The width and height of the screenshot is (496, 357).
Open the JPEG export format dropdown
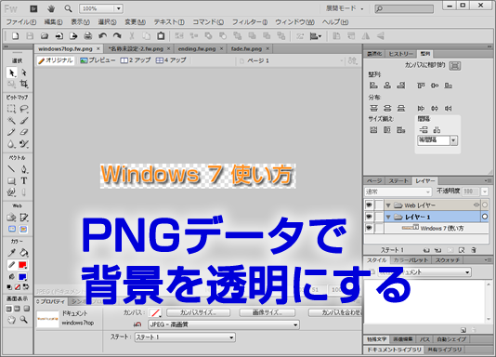pos(224,324)
